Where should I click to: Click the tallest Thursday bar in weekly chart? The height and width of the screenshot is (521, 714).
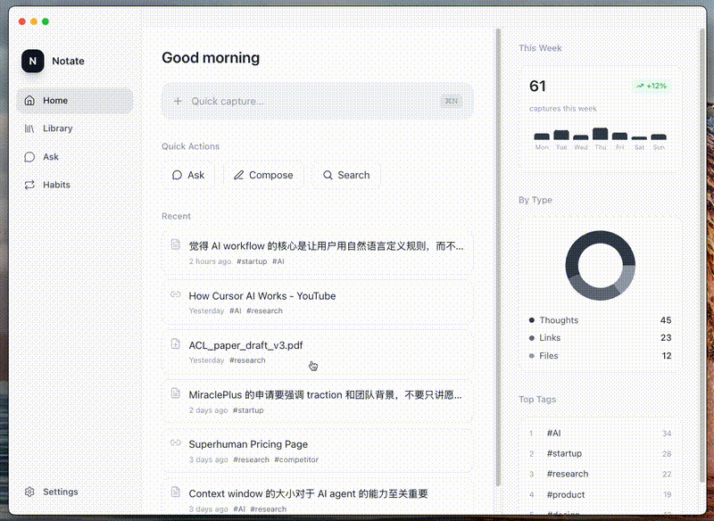600,132
